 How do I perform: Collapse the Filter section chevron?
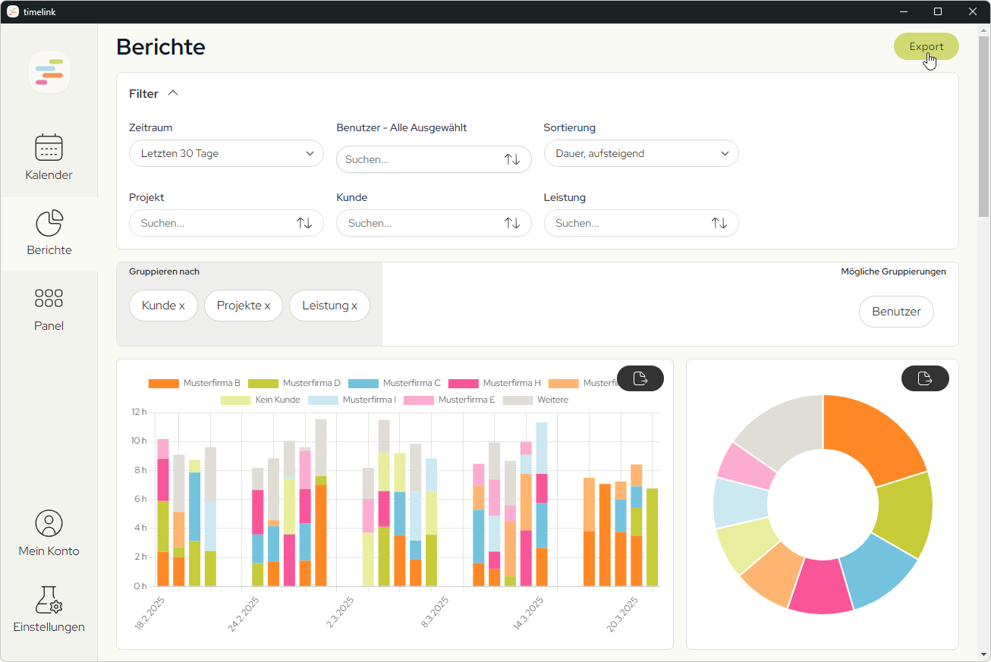pyautogui.click(x=173, y=93)
